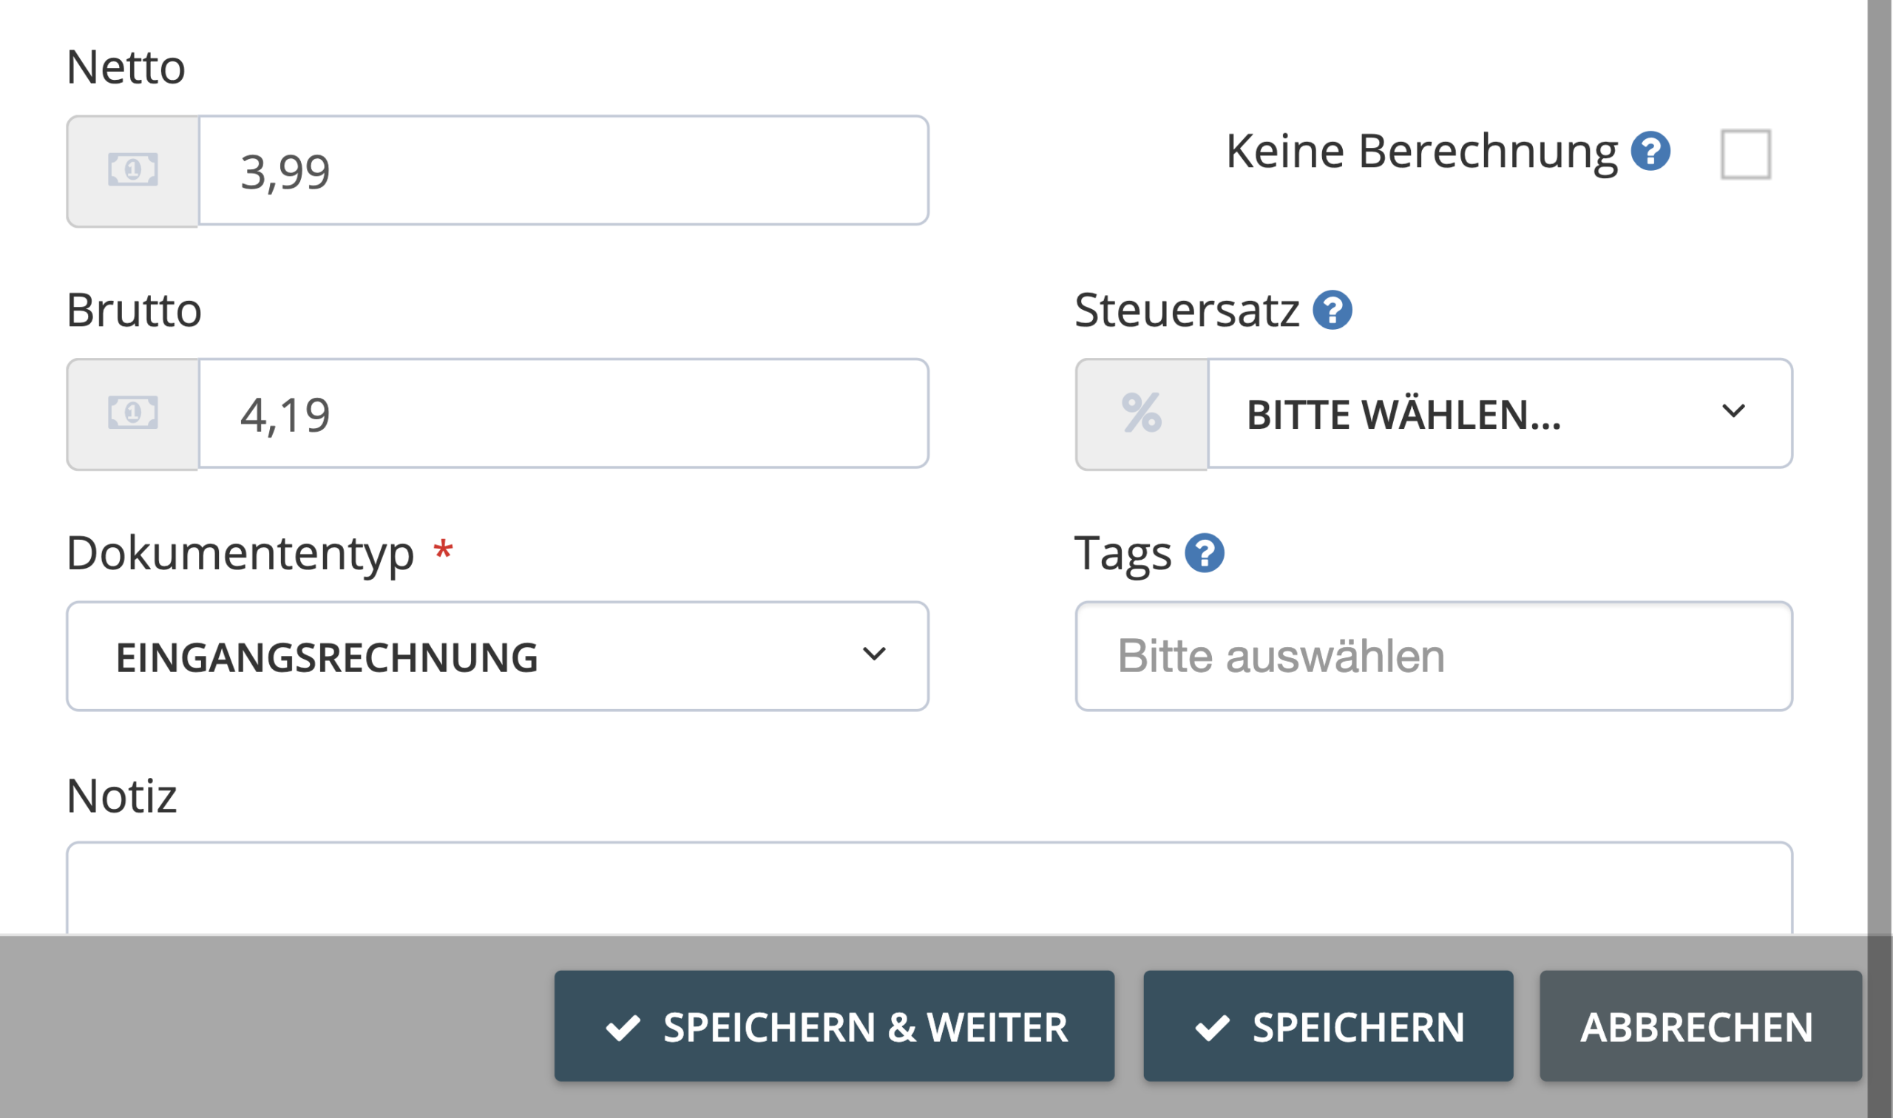This screenshot has height=1118, width=1893.
Task: Click the money icon beside Netto field
Action: click(x=132, y=169)
